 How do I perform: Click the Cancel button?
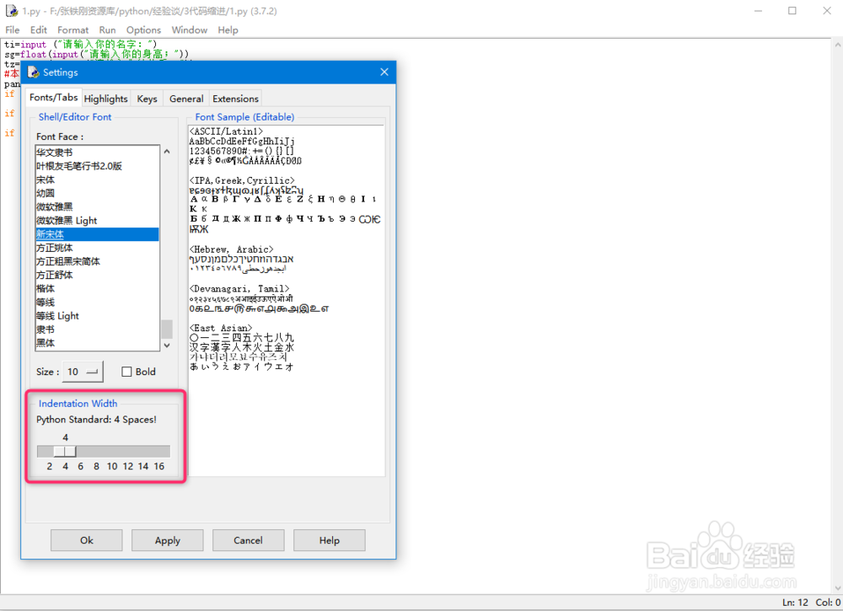pos(248,540)
